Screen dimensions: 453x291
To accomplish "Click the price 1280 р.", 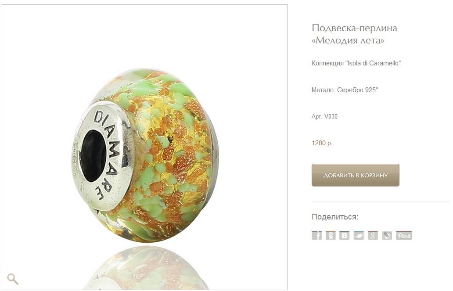I will pyautogui.click(x=322, y=143).
